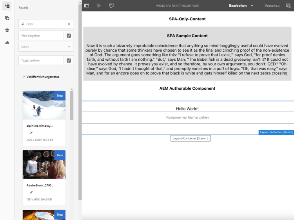Click the Babel fish paragraph text
294x220 pixels.
pyautogui.click(x=187, y=60)
